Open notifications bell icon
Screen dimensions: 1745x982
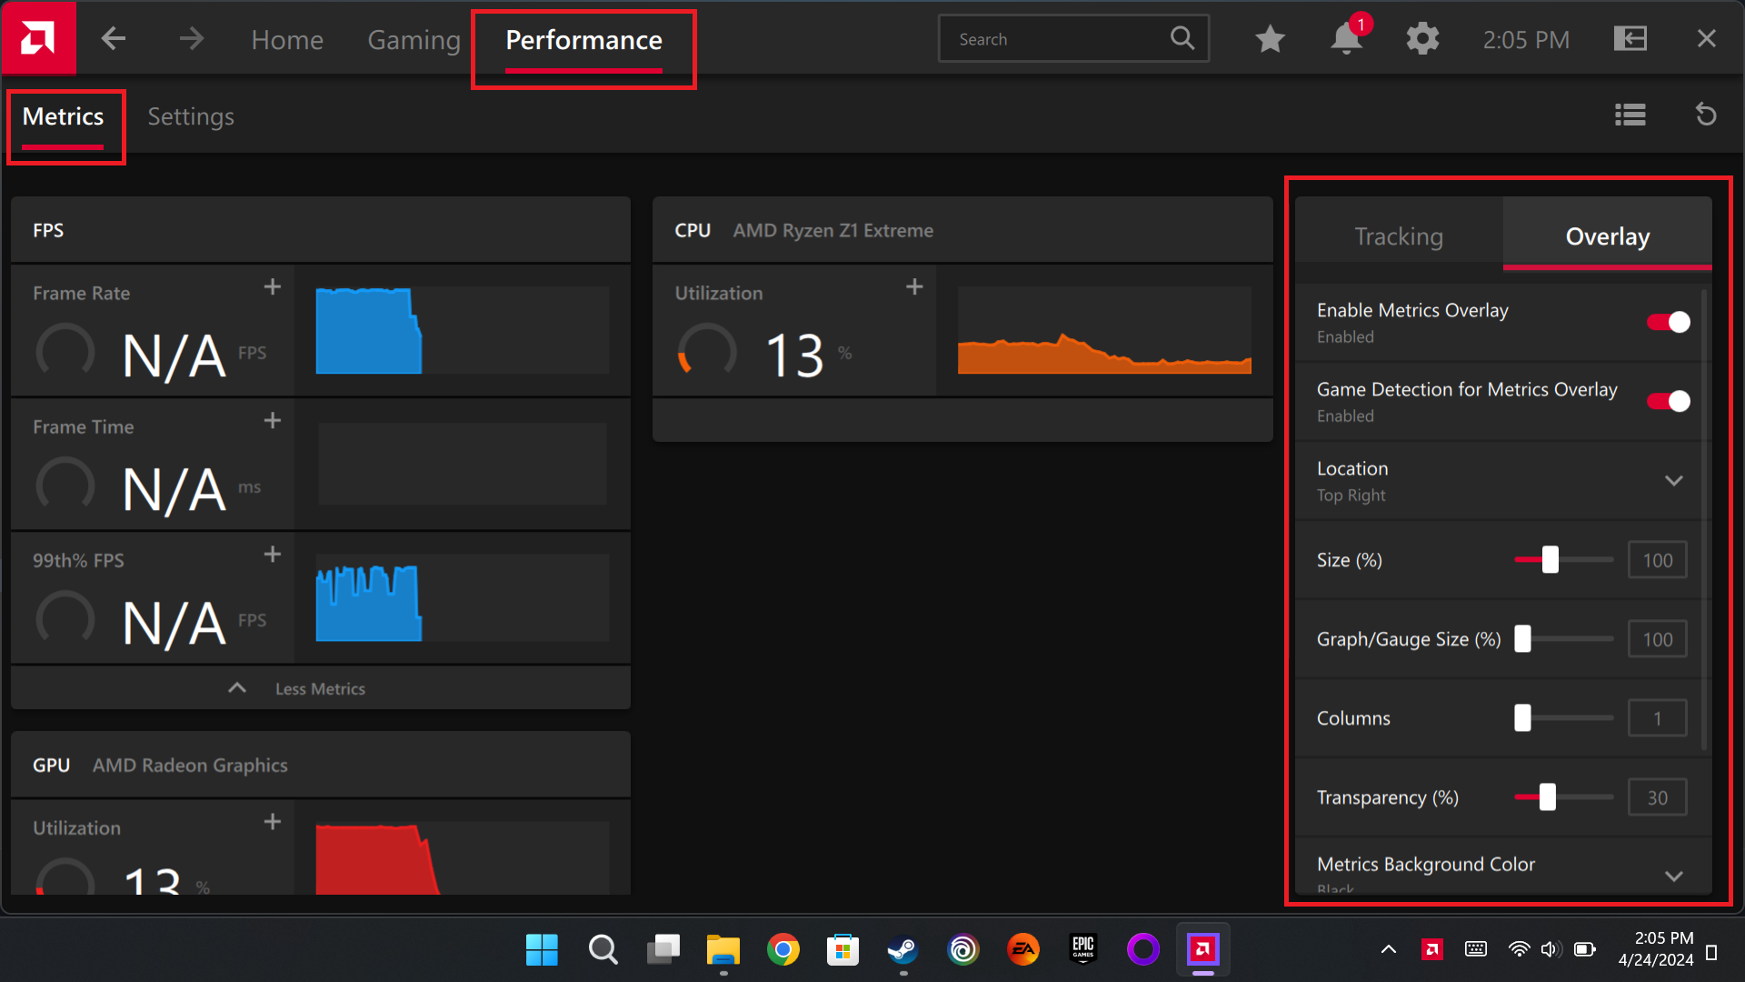pos(1346,39)
